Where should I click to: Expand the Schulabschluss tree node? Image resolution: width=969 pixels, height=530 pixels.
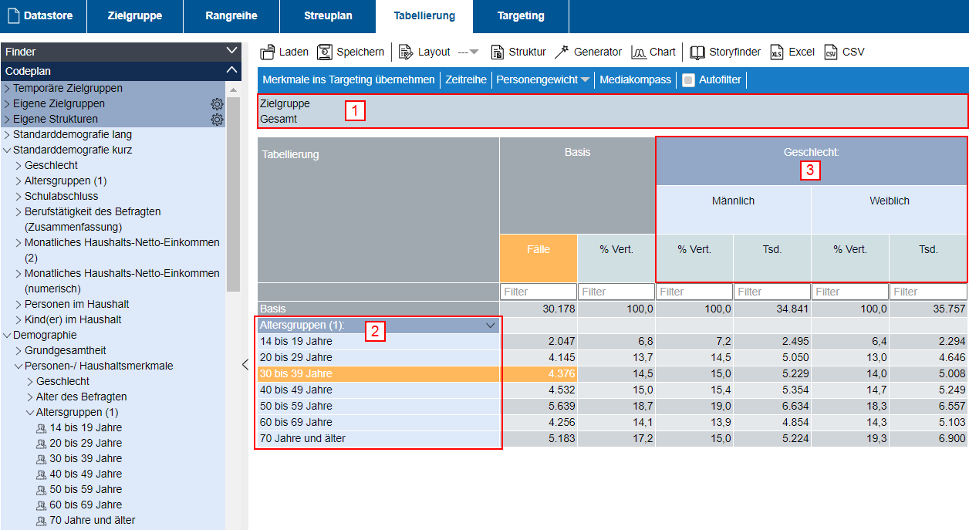[19, 196]
